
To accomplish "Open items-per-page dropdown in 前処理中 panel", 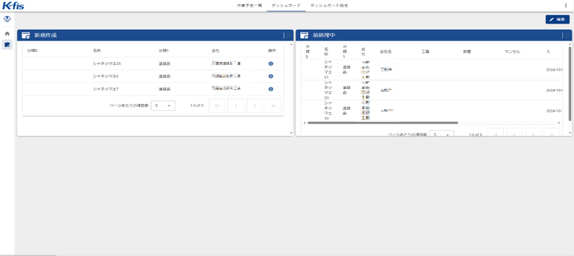I will click(x=442, y=135).
